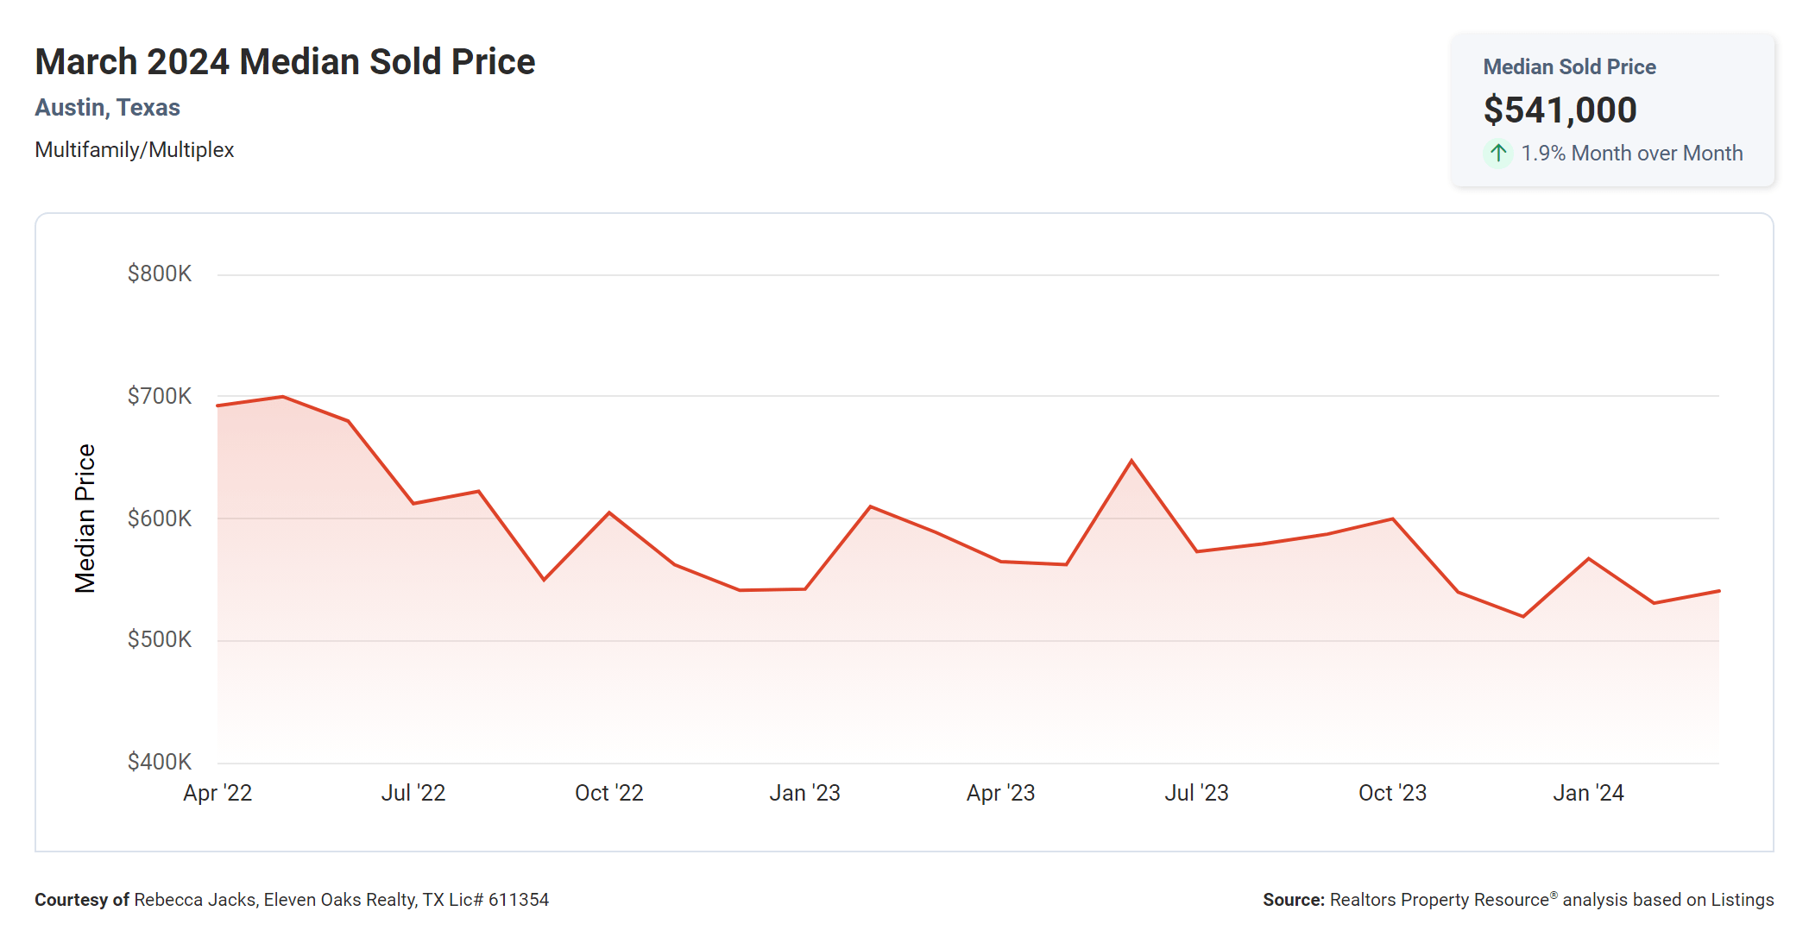Click the $700K y-axis label
The height and width of the screenshot is (949, 1809).
pyautogui.click(x=160, y=396)
